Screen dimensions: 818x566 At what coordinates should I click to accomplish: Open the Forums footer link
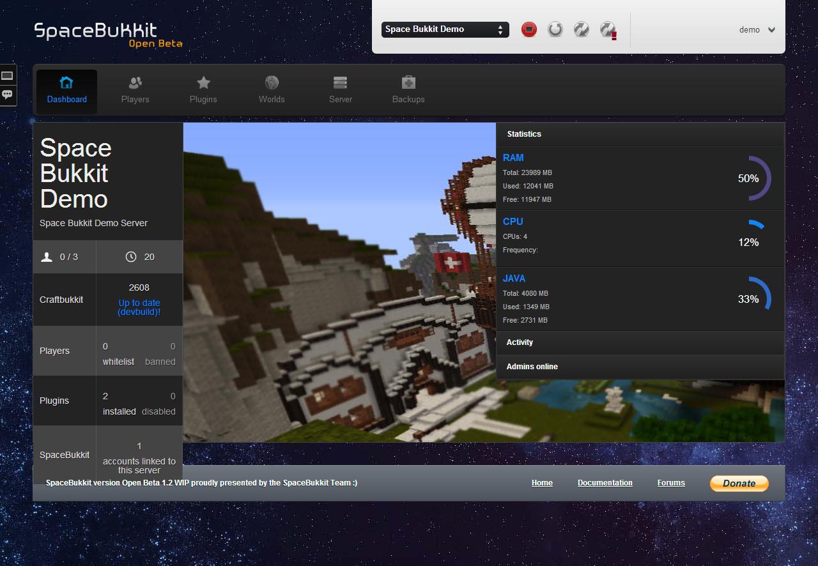tap(671, 483)
